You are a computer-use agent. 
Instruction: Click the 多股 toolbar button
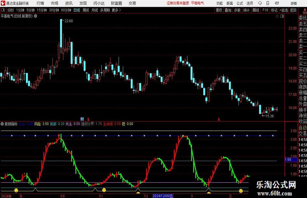click(237, 10)
